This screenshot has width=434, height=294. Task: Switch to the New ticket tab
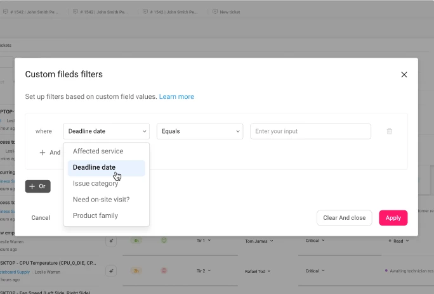[x=226, y=12]
